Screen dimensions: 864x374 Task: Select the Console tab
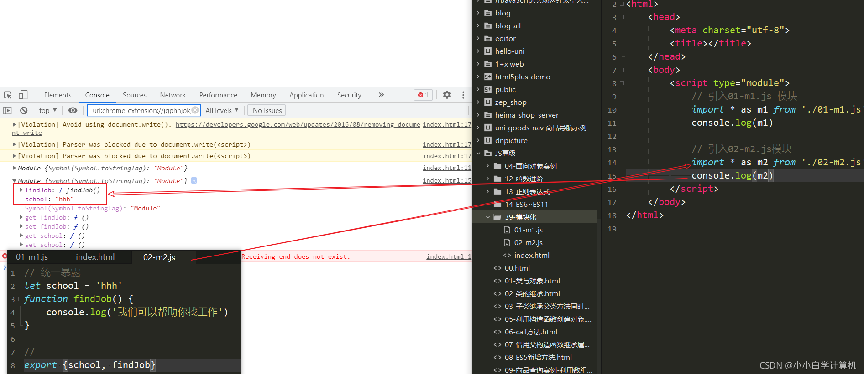(97, 95)
